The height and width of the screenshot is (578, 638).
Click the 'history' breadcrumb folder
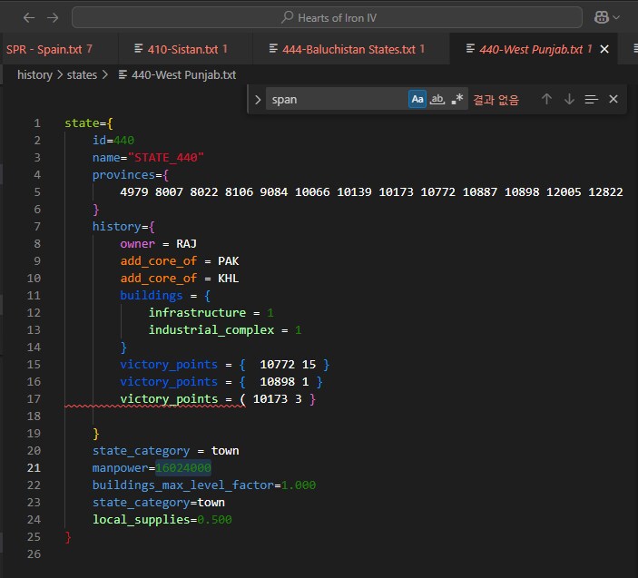[x=34, y=75]
